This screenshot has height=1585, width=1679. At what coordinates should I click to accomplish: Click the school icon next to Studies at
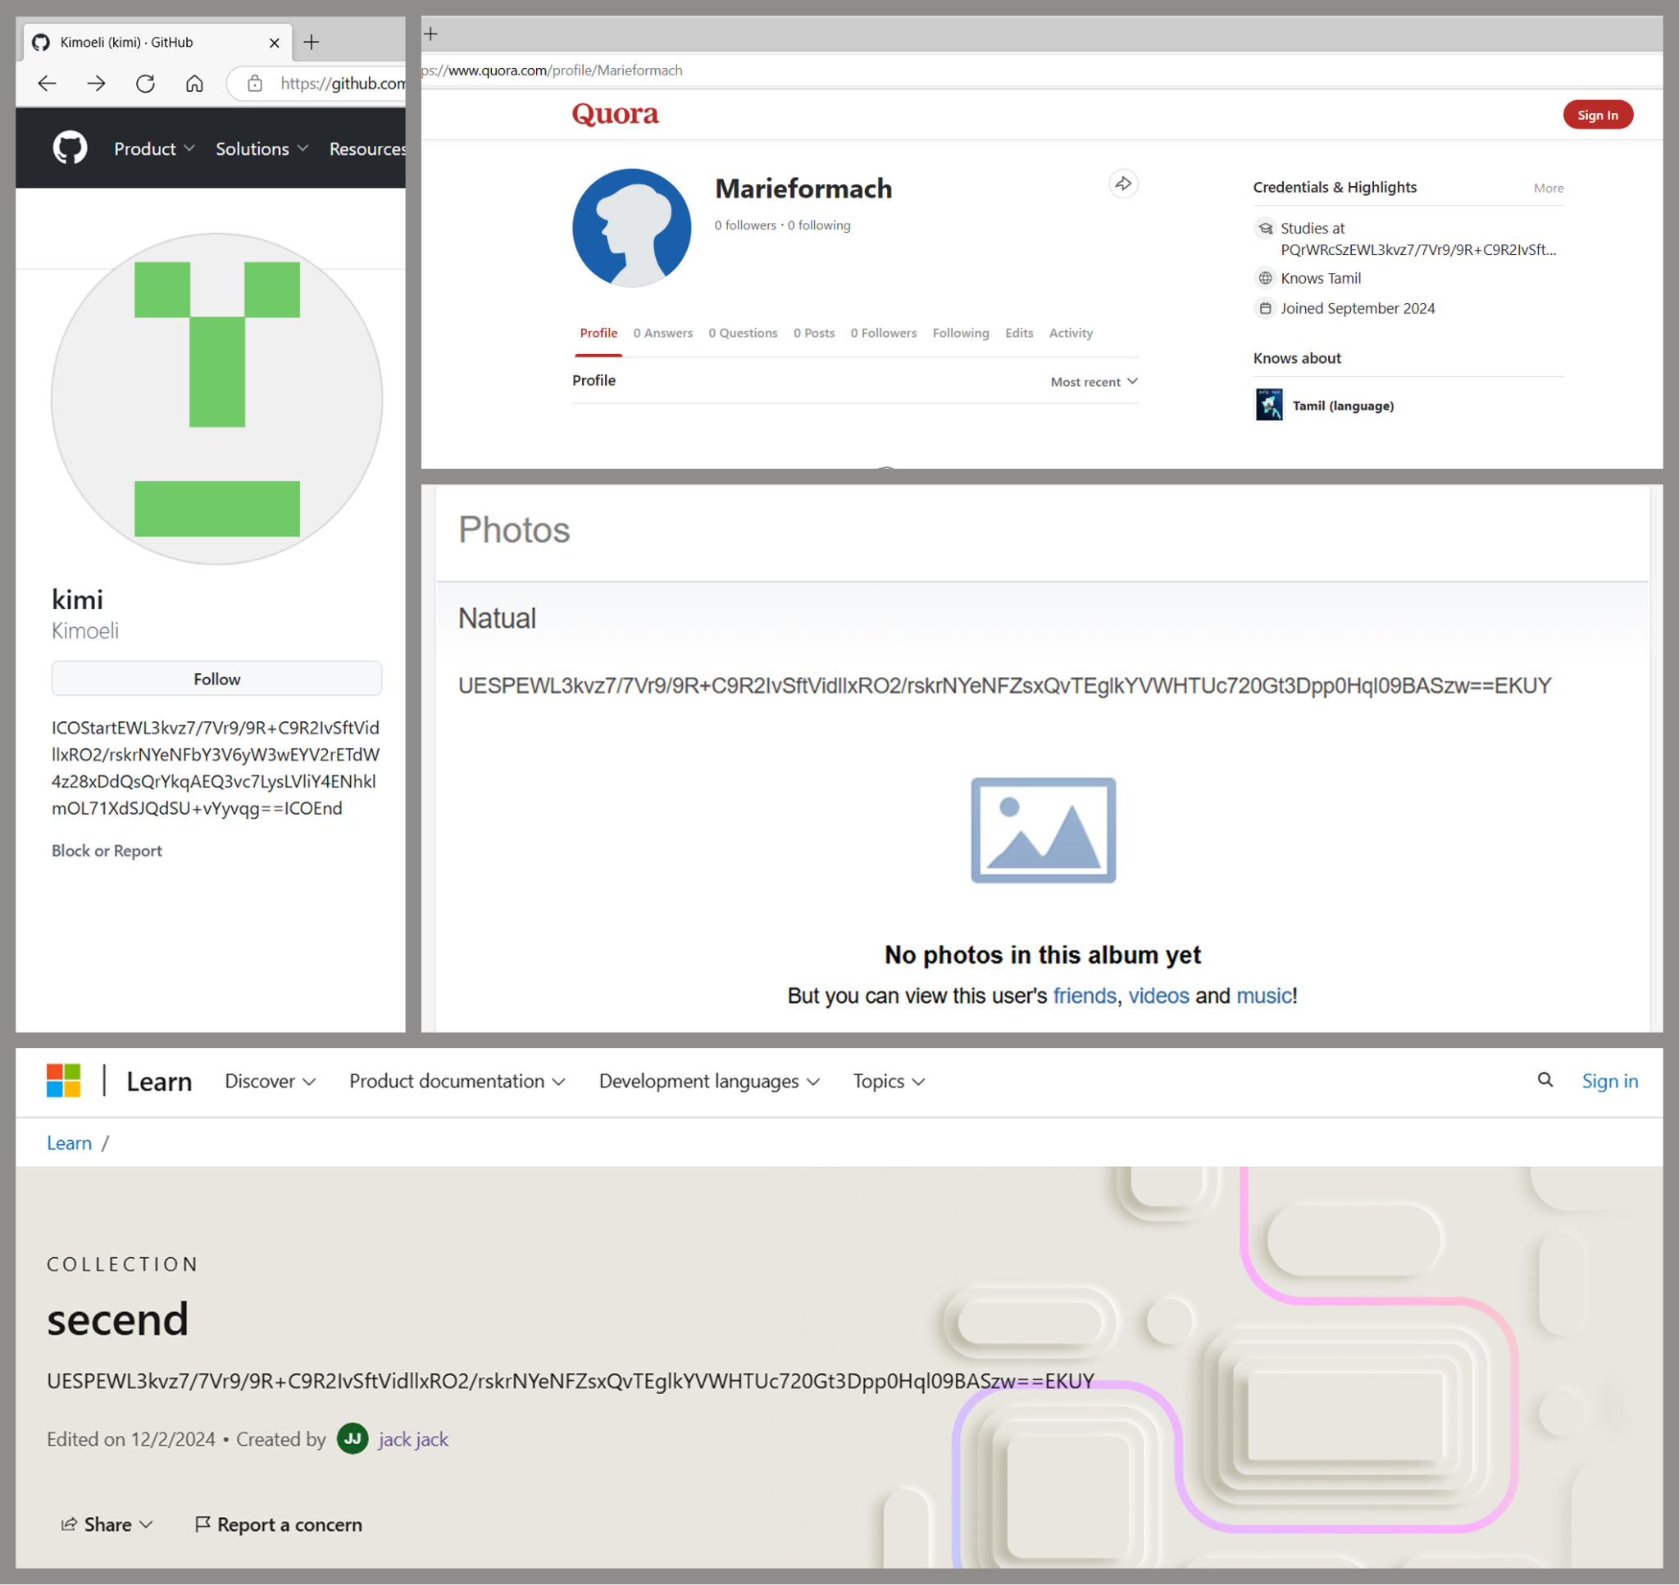1265,228
